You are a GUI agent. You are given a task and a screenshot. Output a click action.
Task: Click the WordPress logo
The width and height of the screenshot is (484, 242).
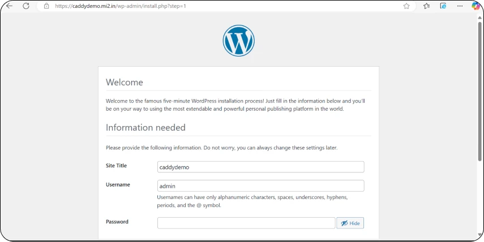click(239, 41)
